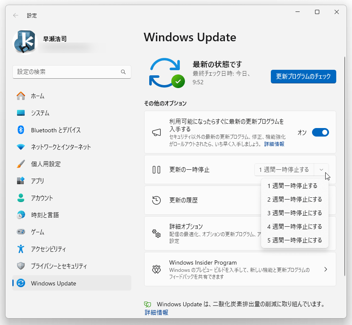
Task: Open ネットワークとインターネット page
Action: coord(72,147)
